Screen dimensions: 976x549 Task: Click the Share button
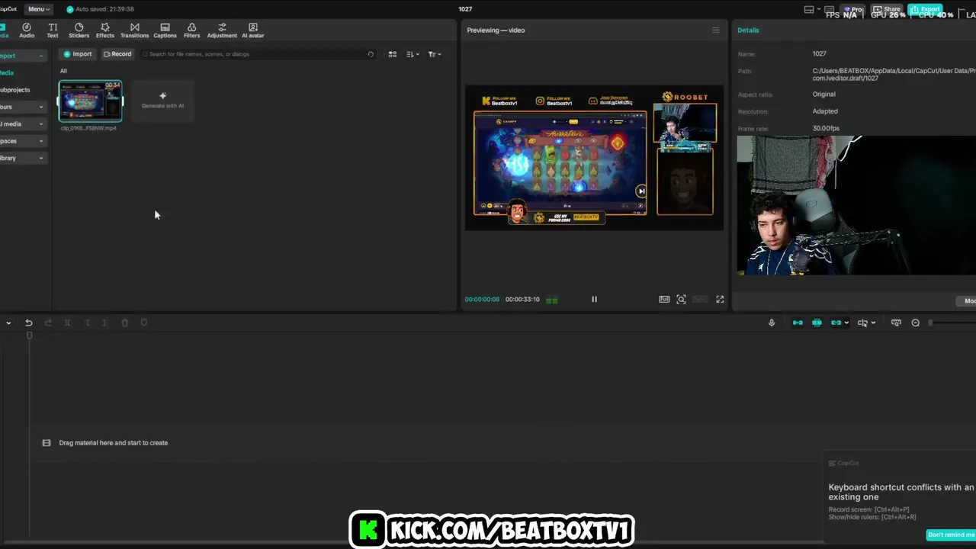click(888, 9)
